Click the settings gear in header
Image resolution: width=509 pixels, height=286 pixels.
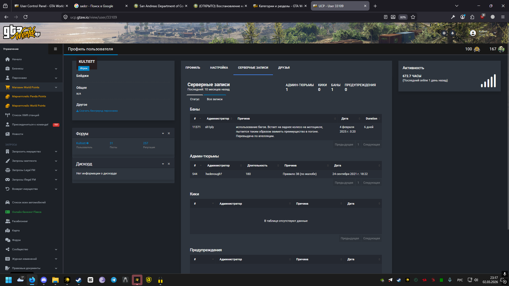(444, 33)
